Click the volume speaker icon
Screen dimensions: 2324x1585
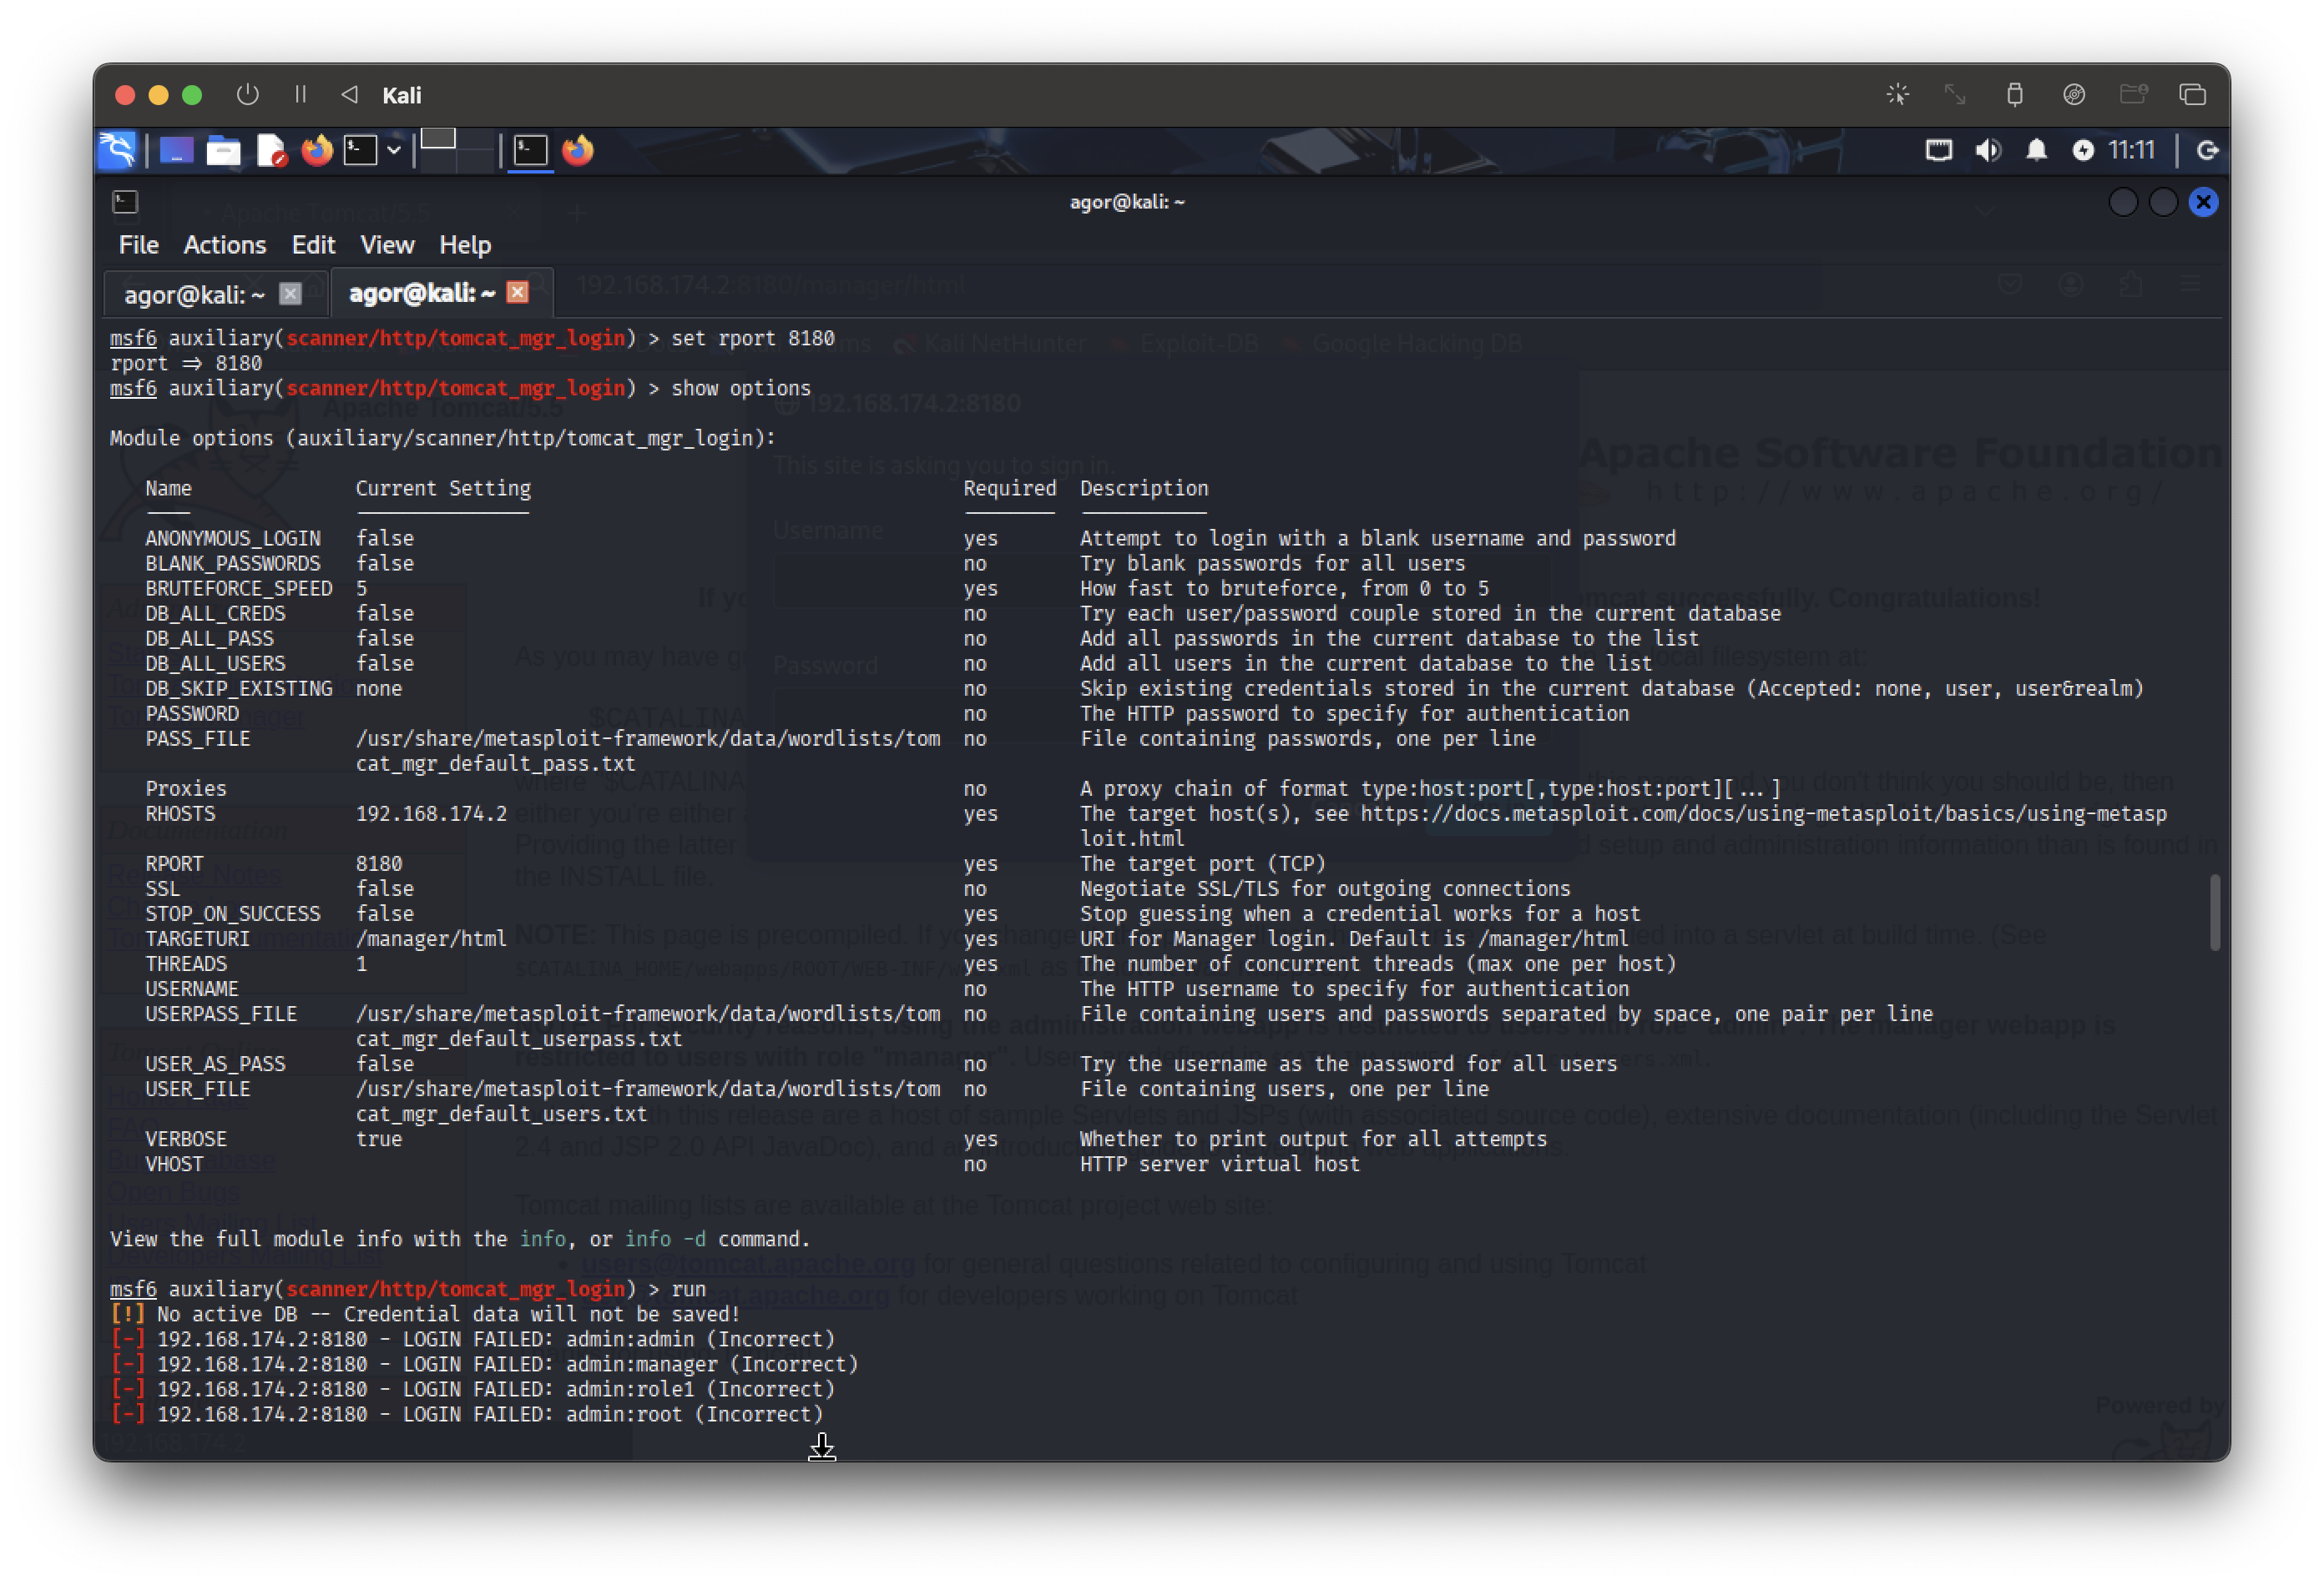1987,150
